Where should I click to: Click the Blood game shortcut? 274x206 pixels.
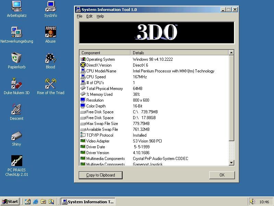pyautogui.click(x=50, y=60)
